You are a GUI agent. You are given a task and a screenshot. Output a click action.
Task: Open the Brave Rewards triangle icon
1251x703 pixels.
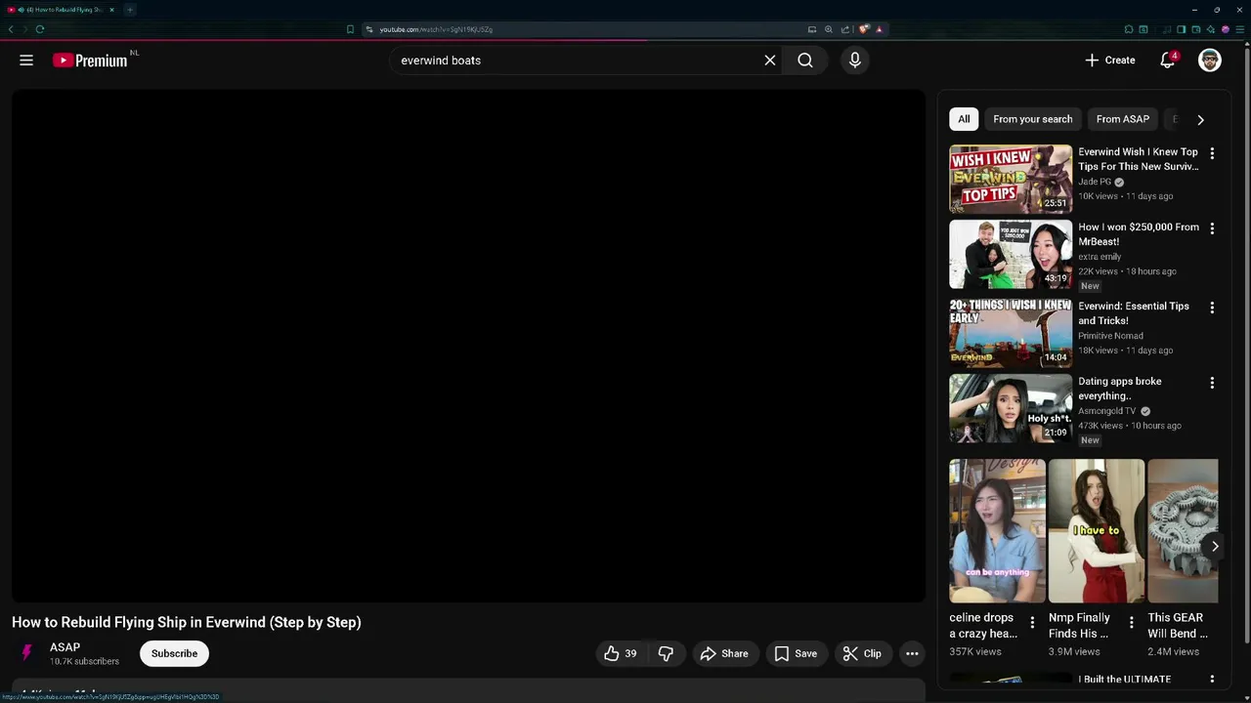click(879, 29)
